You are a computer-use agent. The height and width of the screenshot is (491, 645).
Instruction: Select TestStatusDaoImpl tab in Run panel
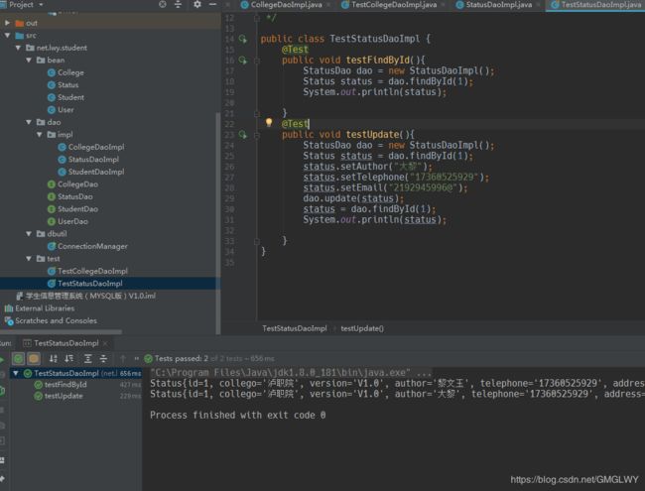click(x=65, y=343)
